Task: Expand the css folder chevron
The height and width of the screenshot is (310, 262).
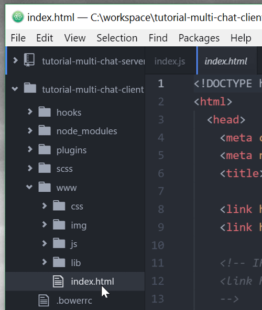Action: (45, 205)
